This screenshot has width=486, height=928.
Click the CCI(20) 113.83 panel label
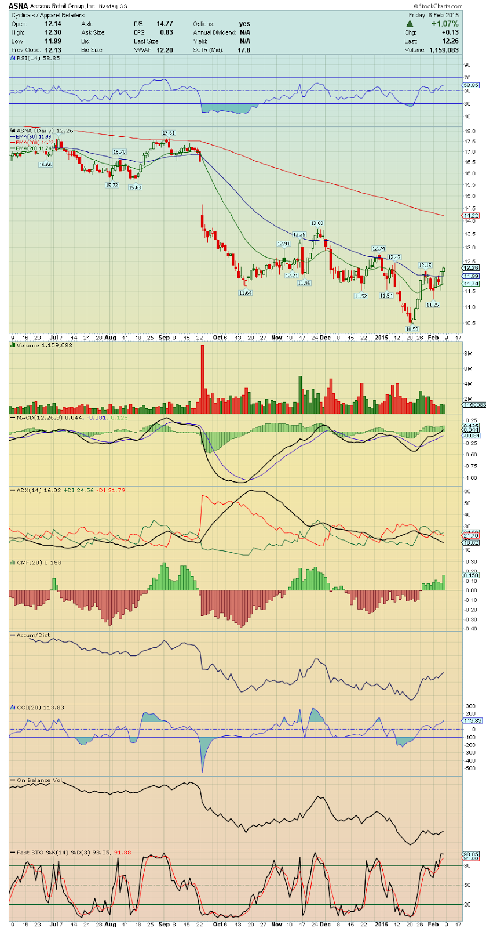coord(37,708)
